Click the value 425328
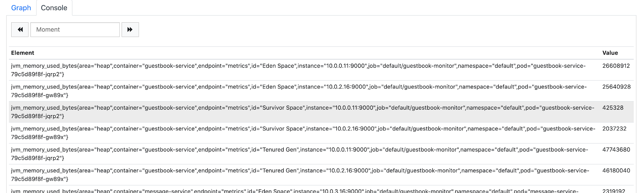The image size is (640, 193). (613, 108)
